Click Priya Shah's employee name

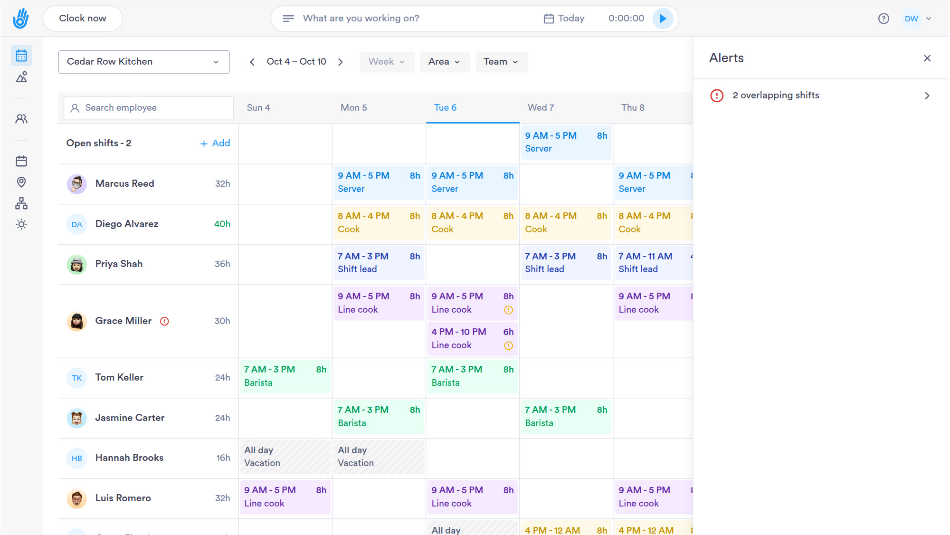(x=119, y=264)
